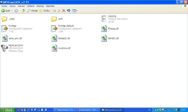188x112 pixels.
Task: Click the Start button on the taskbar
Action: pyautogui.click(x=8, y=110)
